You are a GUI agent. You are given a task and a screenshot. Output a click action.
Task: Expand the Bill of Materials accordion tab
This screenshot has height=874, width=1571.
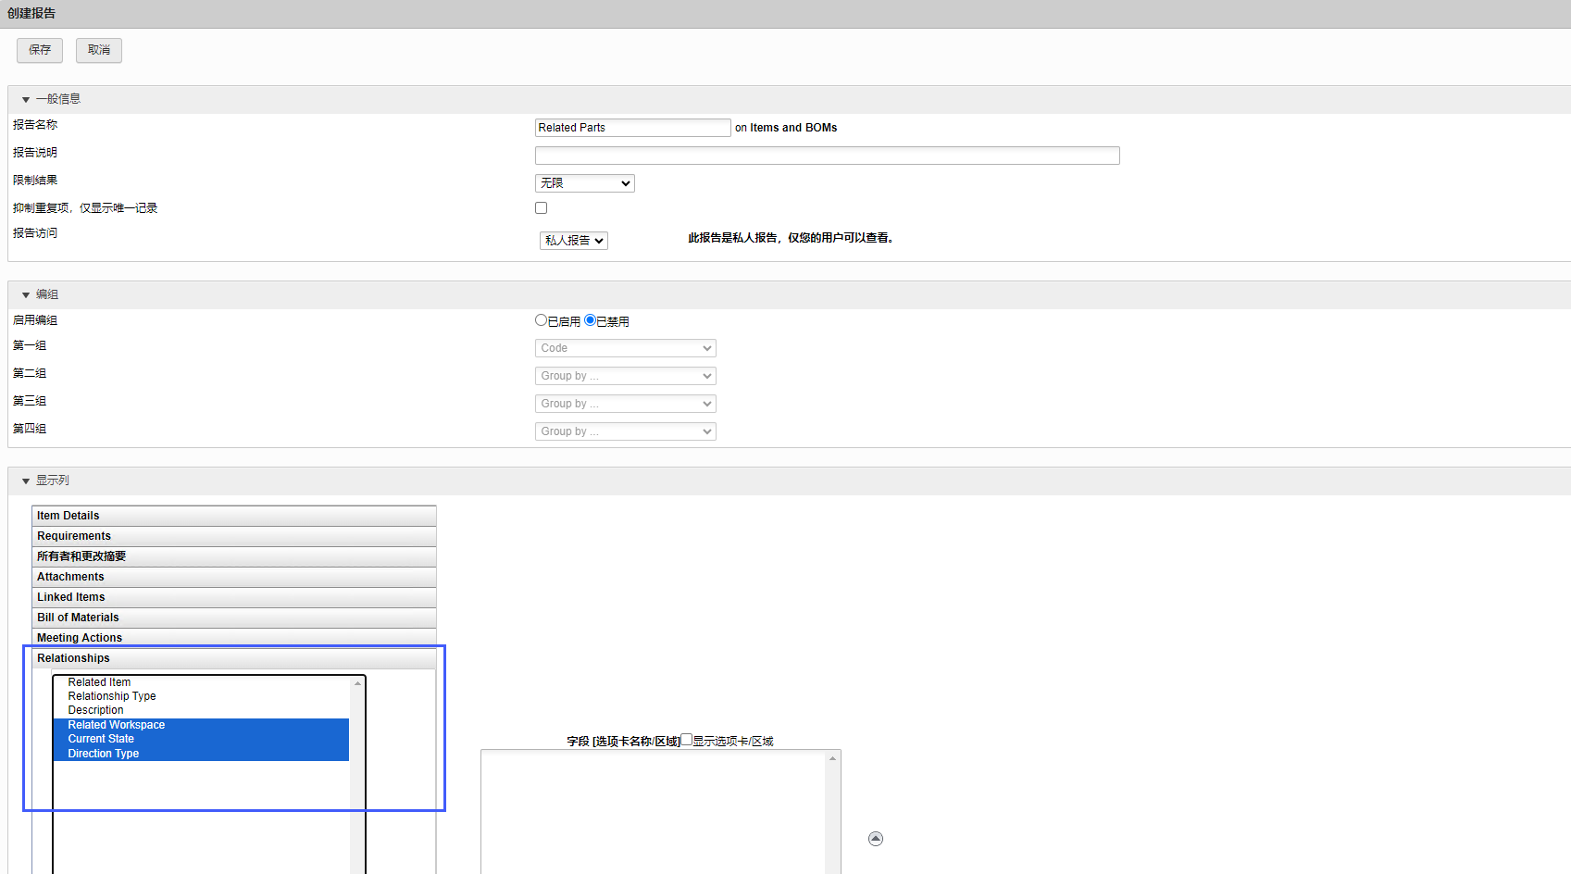(234, 618)
